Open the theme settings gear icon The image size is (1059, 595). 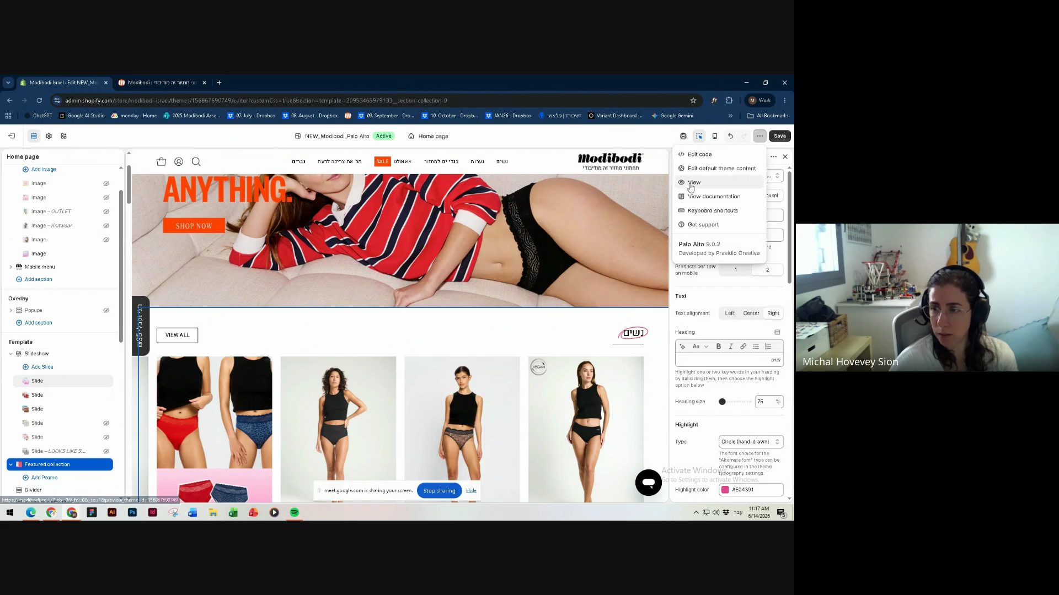(49, 136)
